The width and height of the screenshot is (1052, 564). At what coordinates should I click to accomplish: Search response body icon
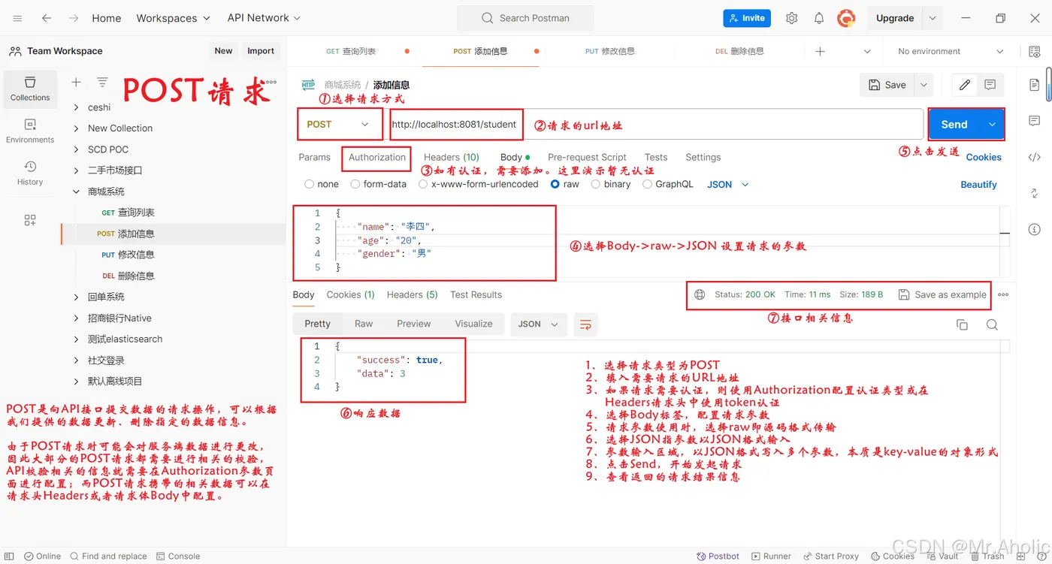992,324
